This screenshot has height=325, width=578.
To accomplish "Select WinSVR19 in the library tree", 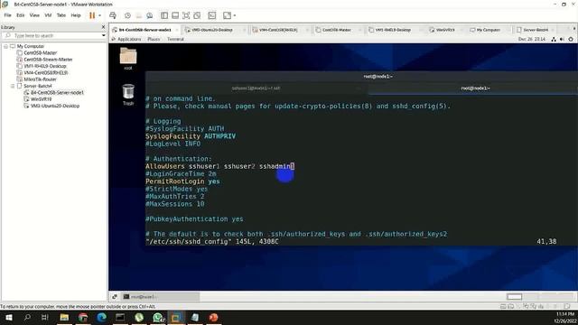I will (41, 99).
